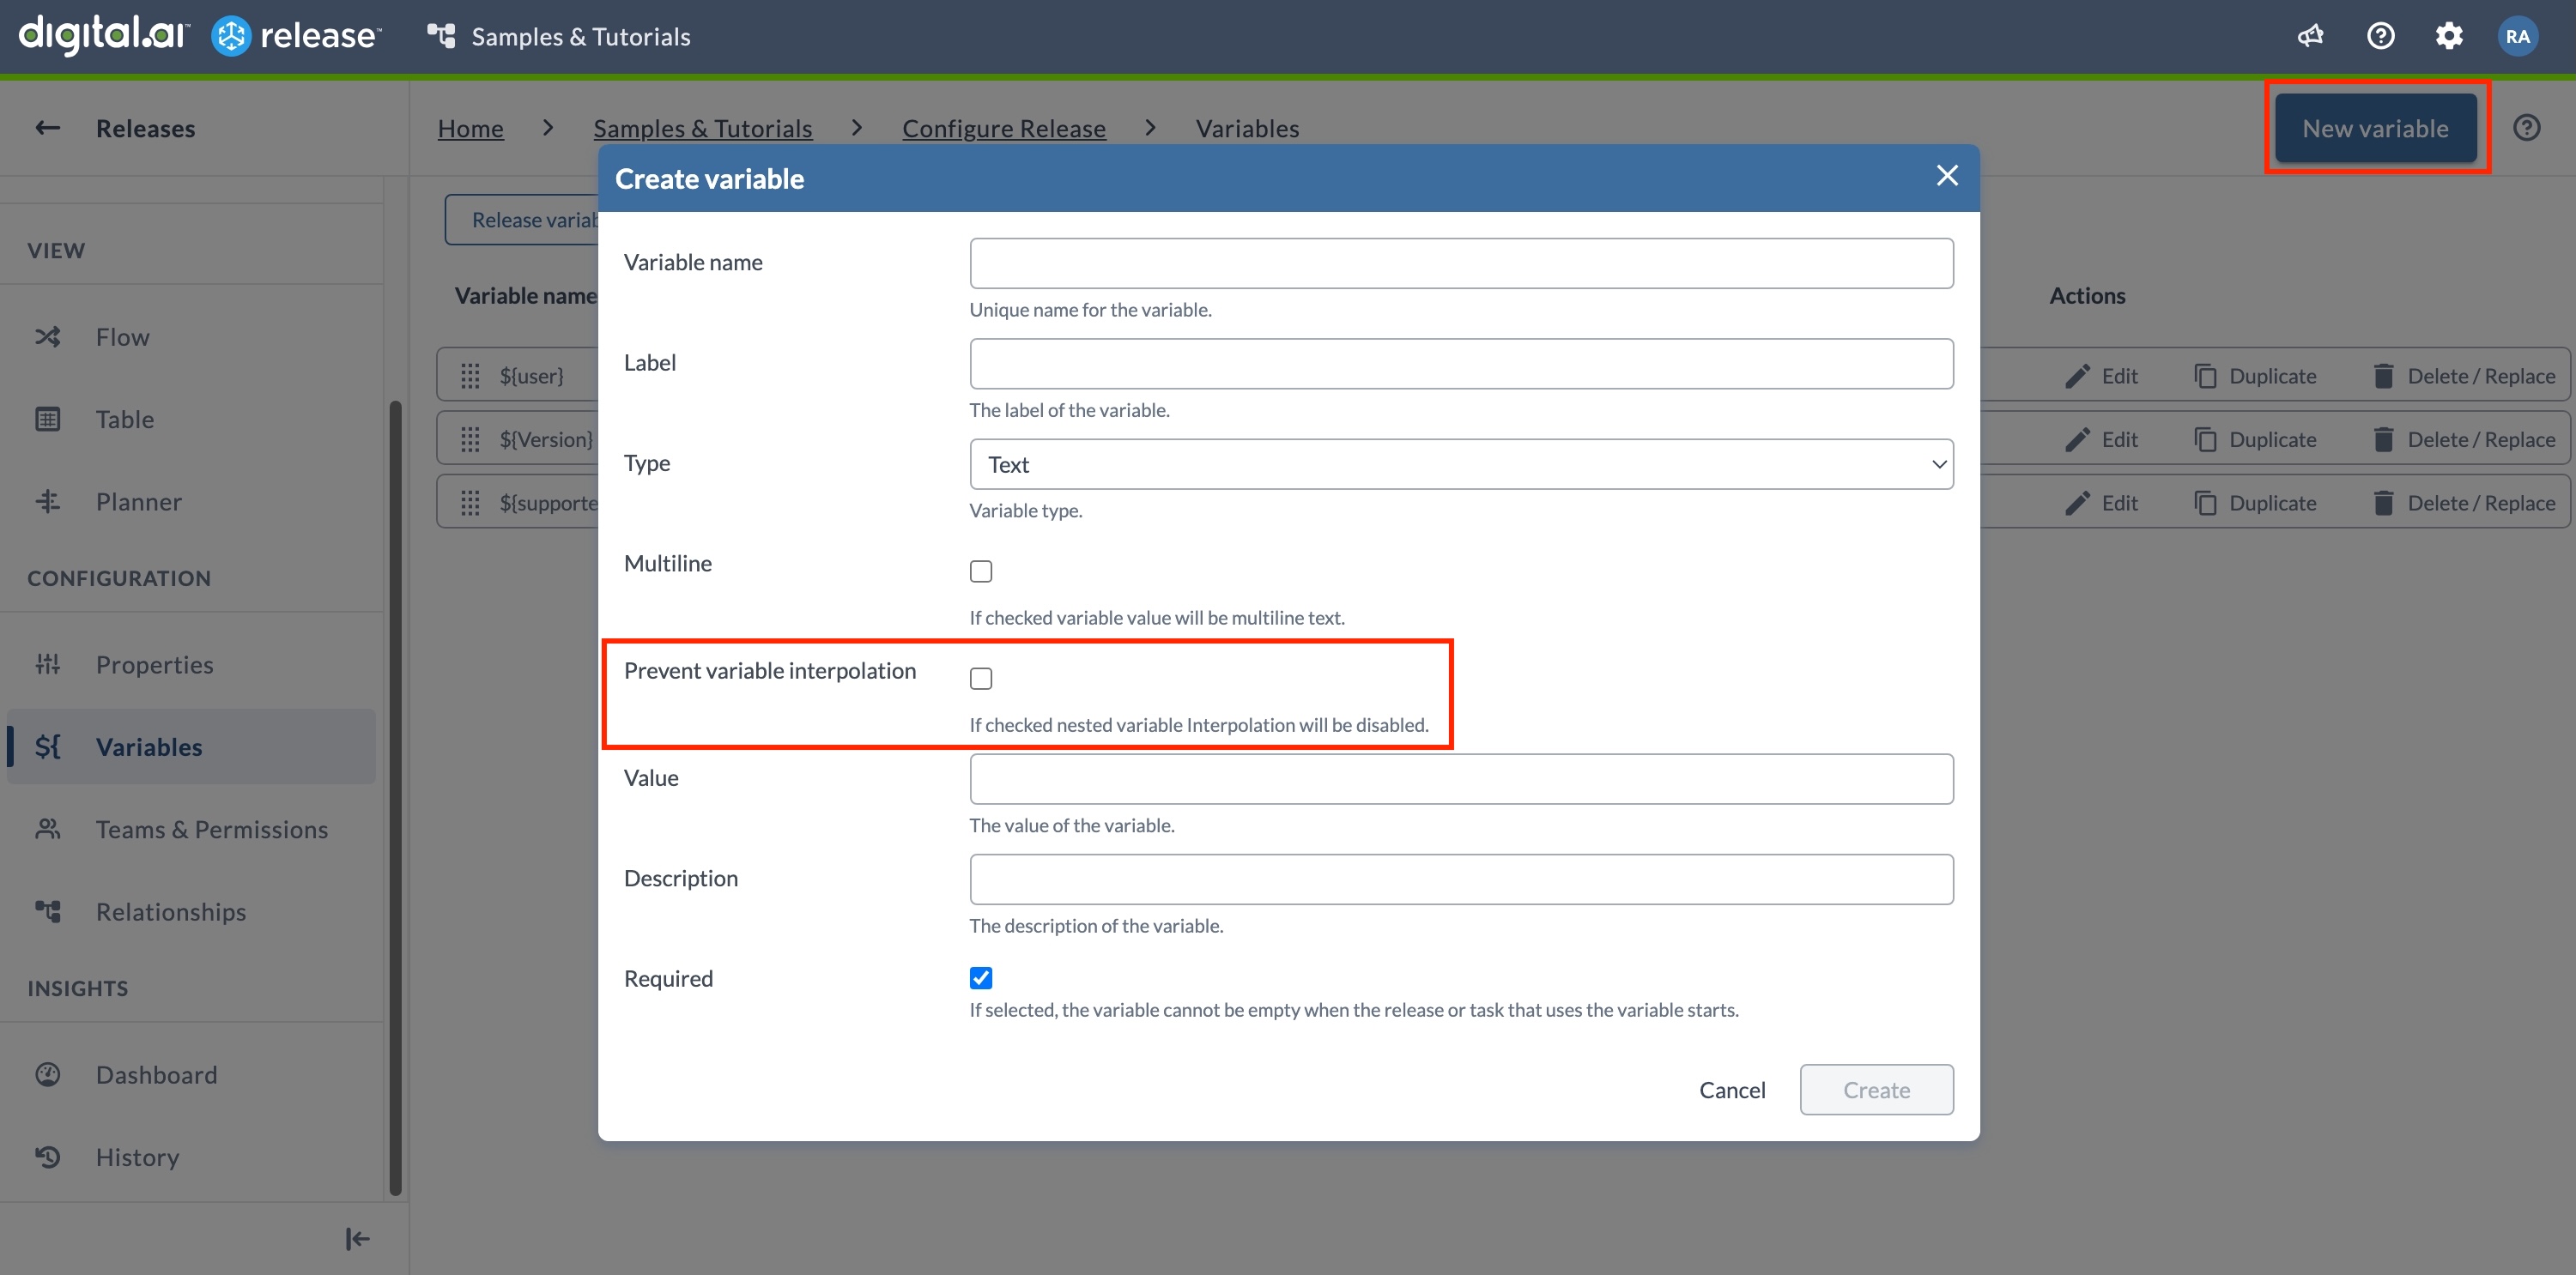Click the drag handle of ${Version} row
The image size is (2576, 1275).
tap(470, 439)
